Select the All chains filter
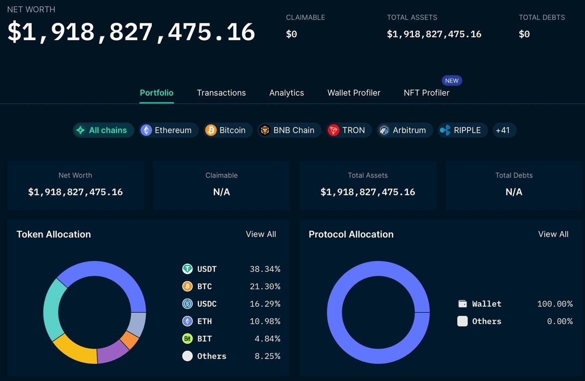This screenshot has width=585, height=381. (103, 130)
